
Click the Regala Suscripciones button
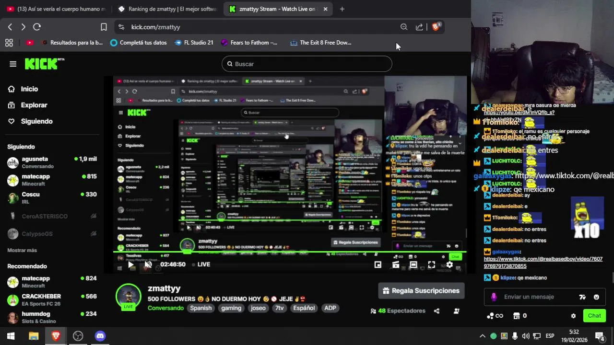click(421, 291)
